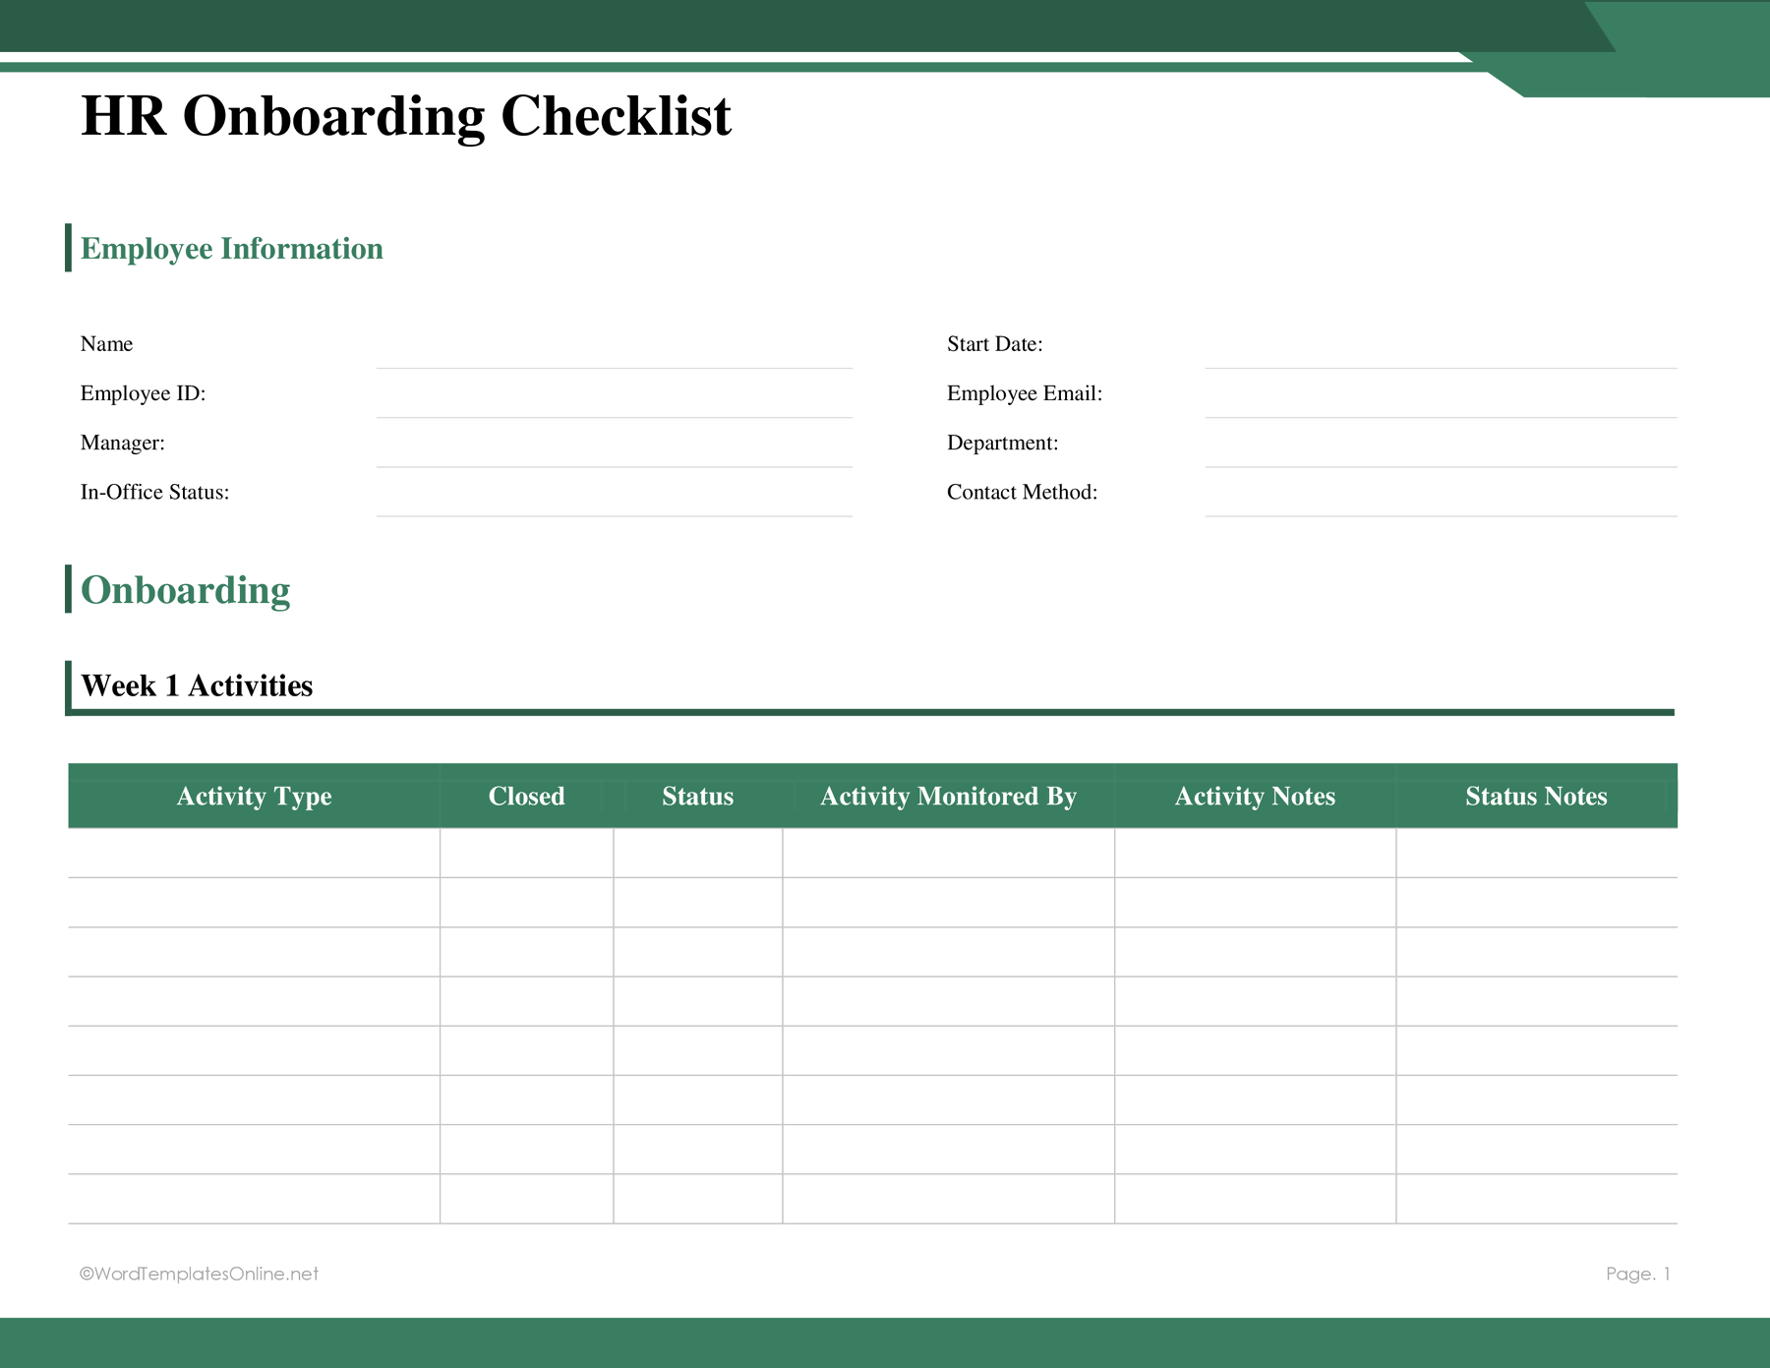
Task: Select the Employee Information heading
Action: (x=232, y=249)
